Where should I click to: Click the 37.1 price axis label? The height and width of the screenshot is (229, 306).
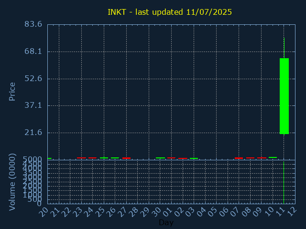[x=33, y=105]
